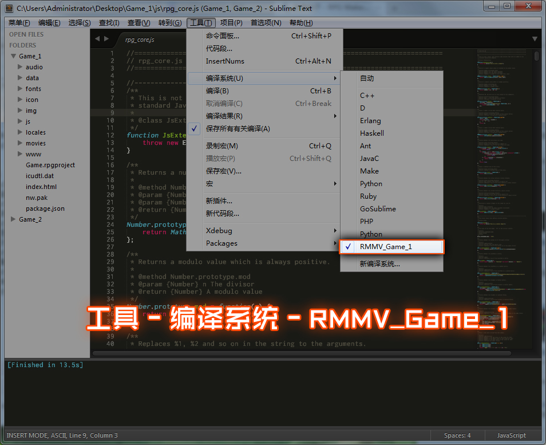546x445 pixels.
Task: Toggle 保存所有有关编译(A) option
Action: click(264, 129)
